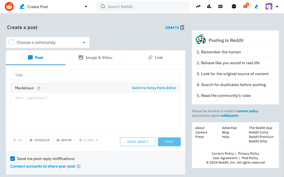Click the Markdown help question mark icon
The height and width of the screenshot is (177, 284).
tap(39, 88)
